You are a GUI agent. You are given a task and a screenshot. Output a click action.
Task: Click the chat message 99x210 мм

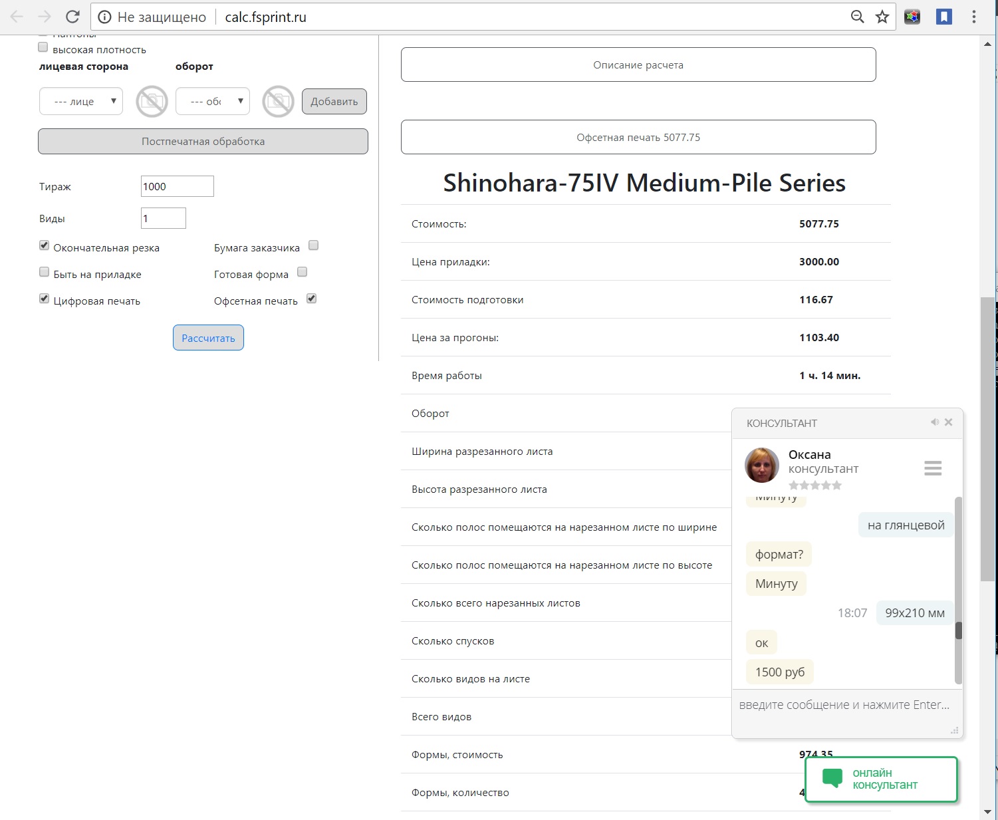(x=915, y=613)
